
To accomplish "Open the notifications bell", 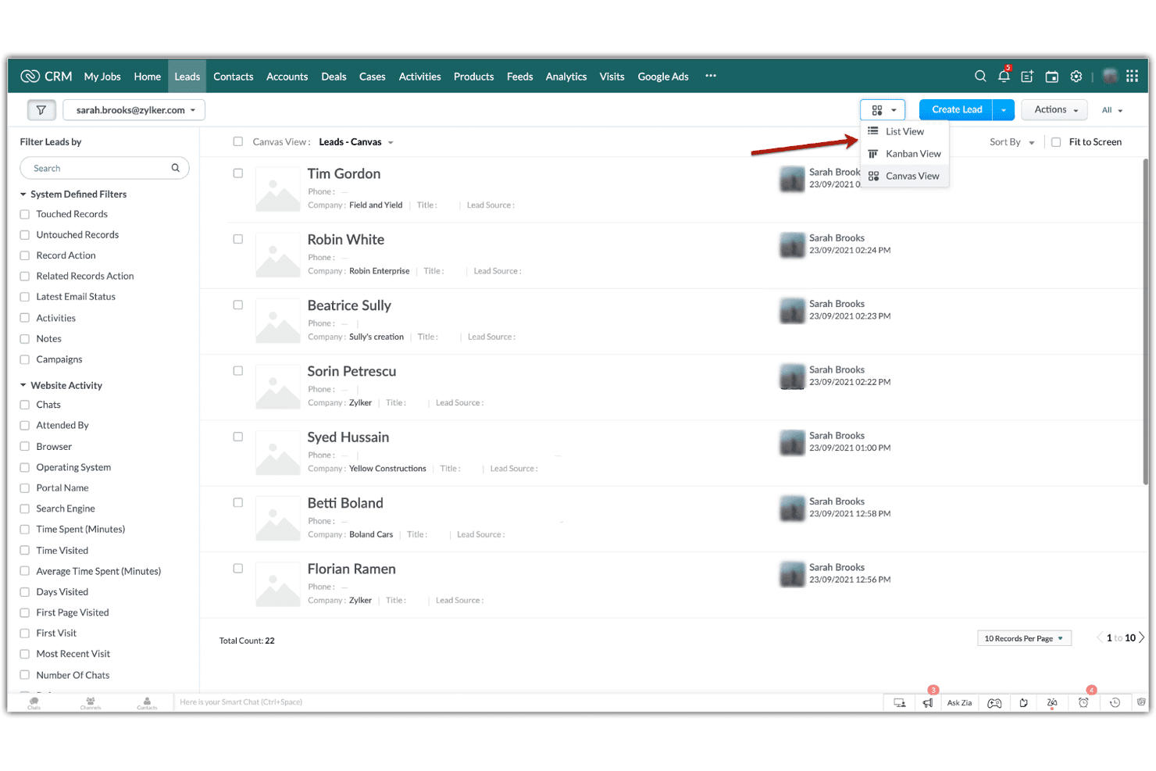I will pos(1004,76).
